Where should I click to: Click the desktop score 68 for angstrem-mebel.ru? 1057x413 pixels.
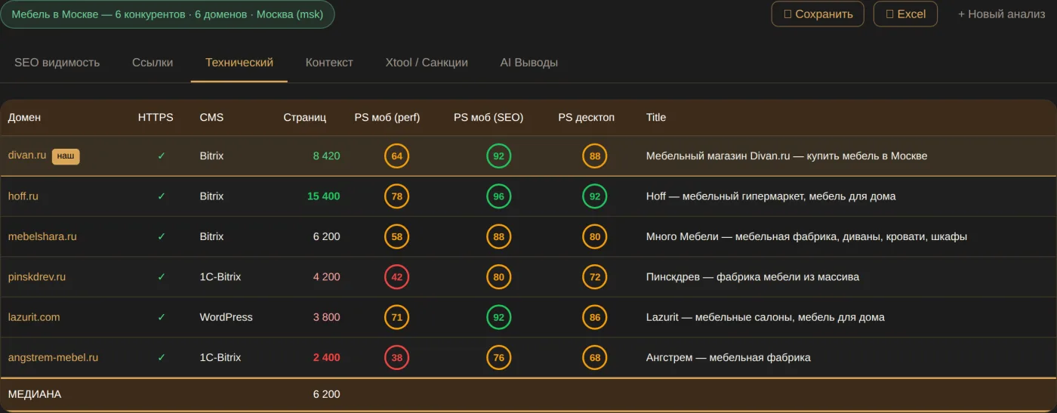coord(595,358)
